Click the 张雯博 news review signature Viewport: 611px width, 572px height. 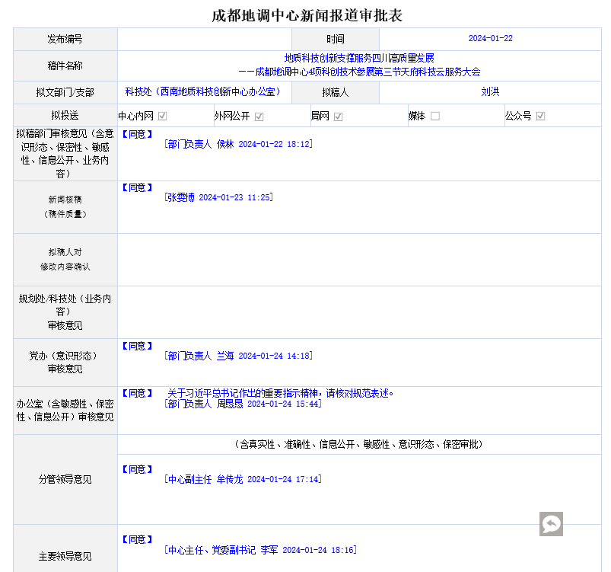tap(218, 197)
